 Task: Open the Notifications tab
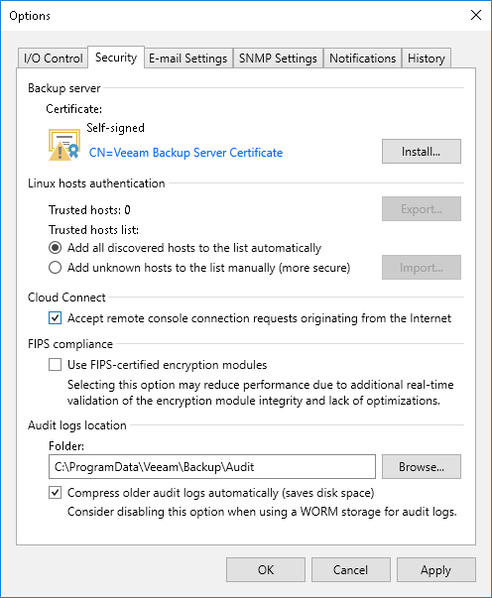click(362, 59)
